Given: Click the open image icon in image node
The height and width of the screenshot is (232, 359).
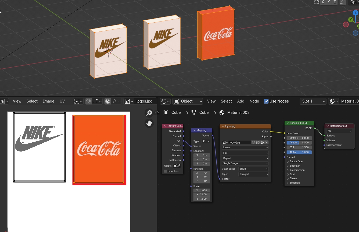Looking at the screenshot, I should 262,142.
